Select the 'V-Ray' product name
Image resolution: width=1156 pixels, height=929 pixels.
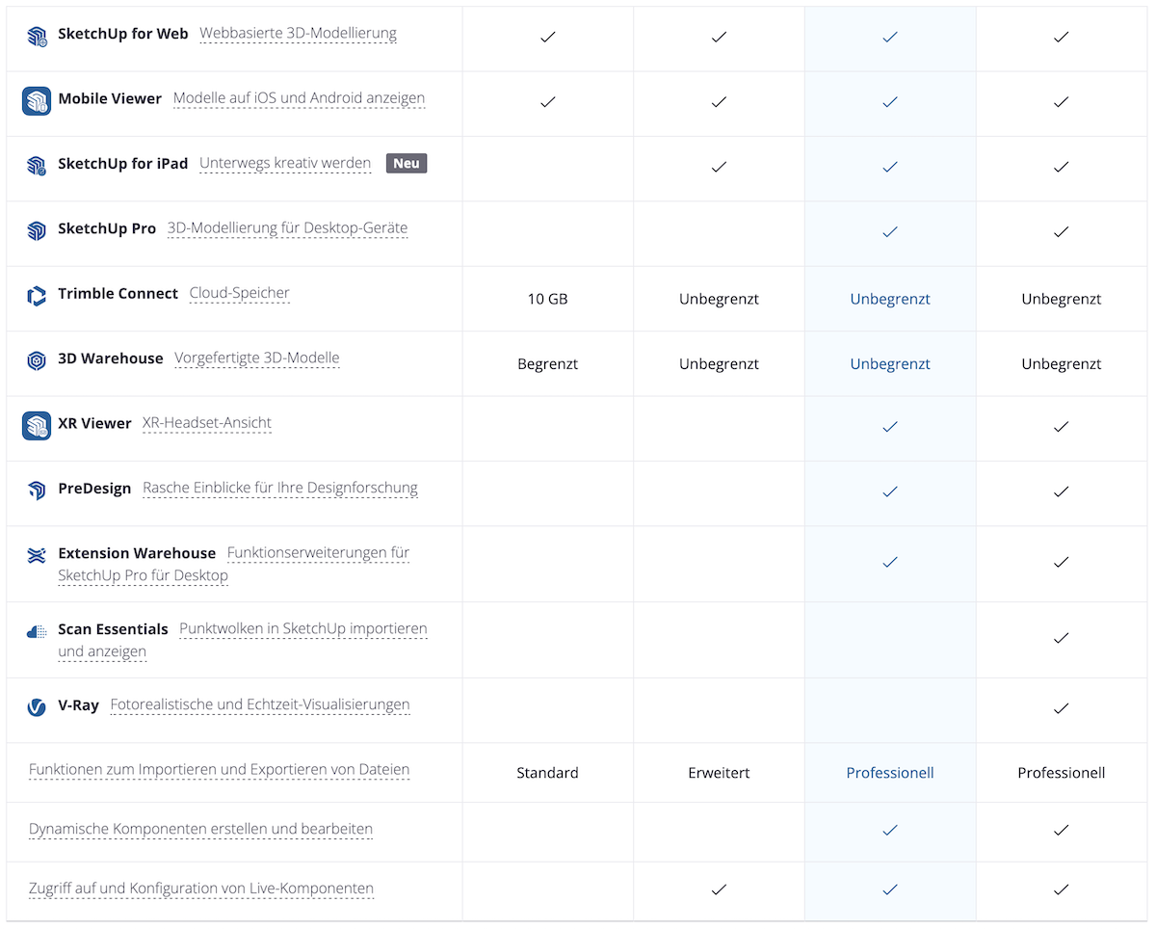(x=78, y=704)
